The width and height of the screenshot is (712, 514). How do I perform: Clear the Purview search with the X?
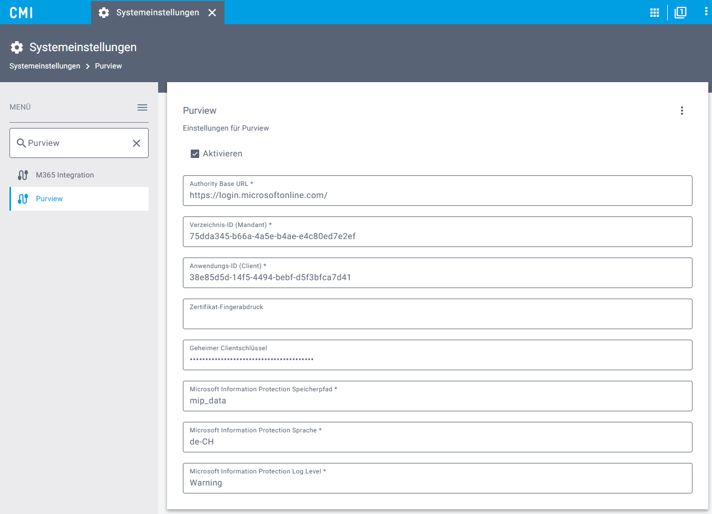(136, 143)
